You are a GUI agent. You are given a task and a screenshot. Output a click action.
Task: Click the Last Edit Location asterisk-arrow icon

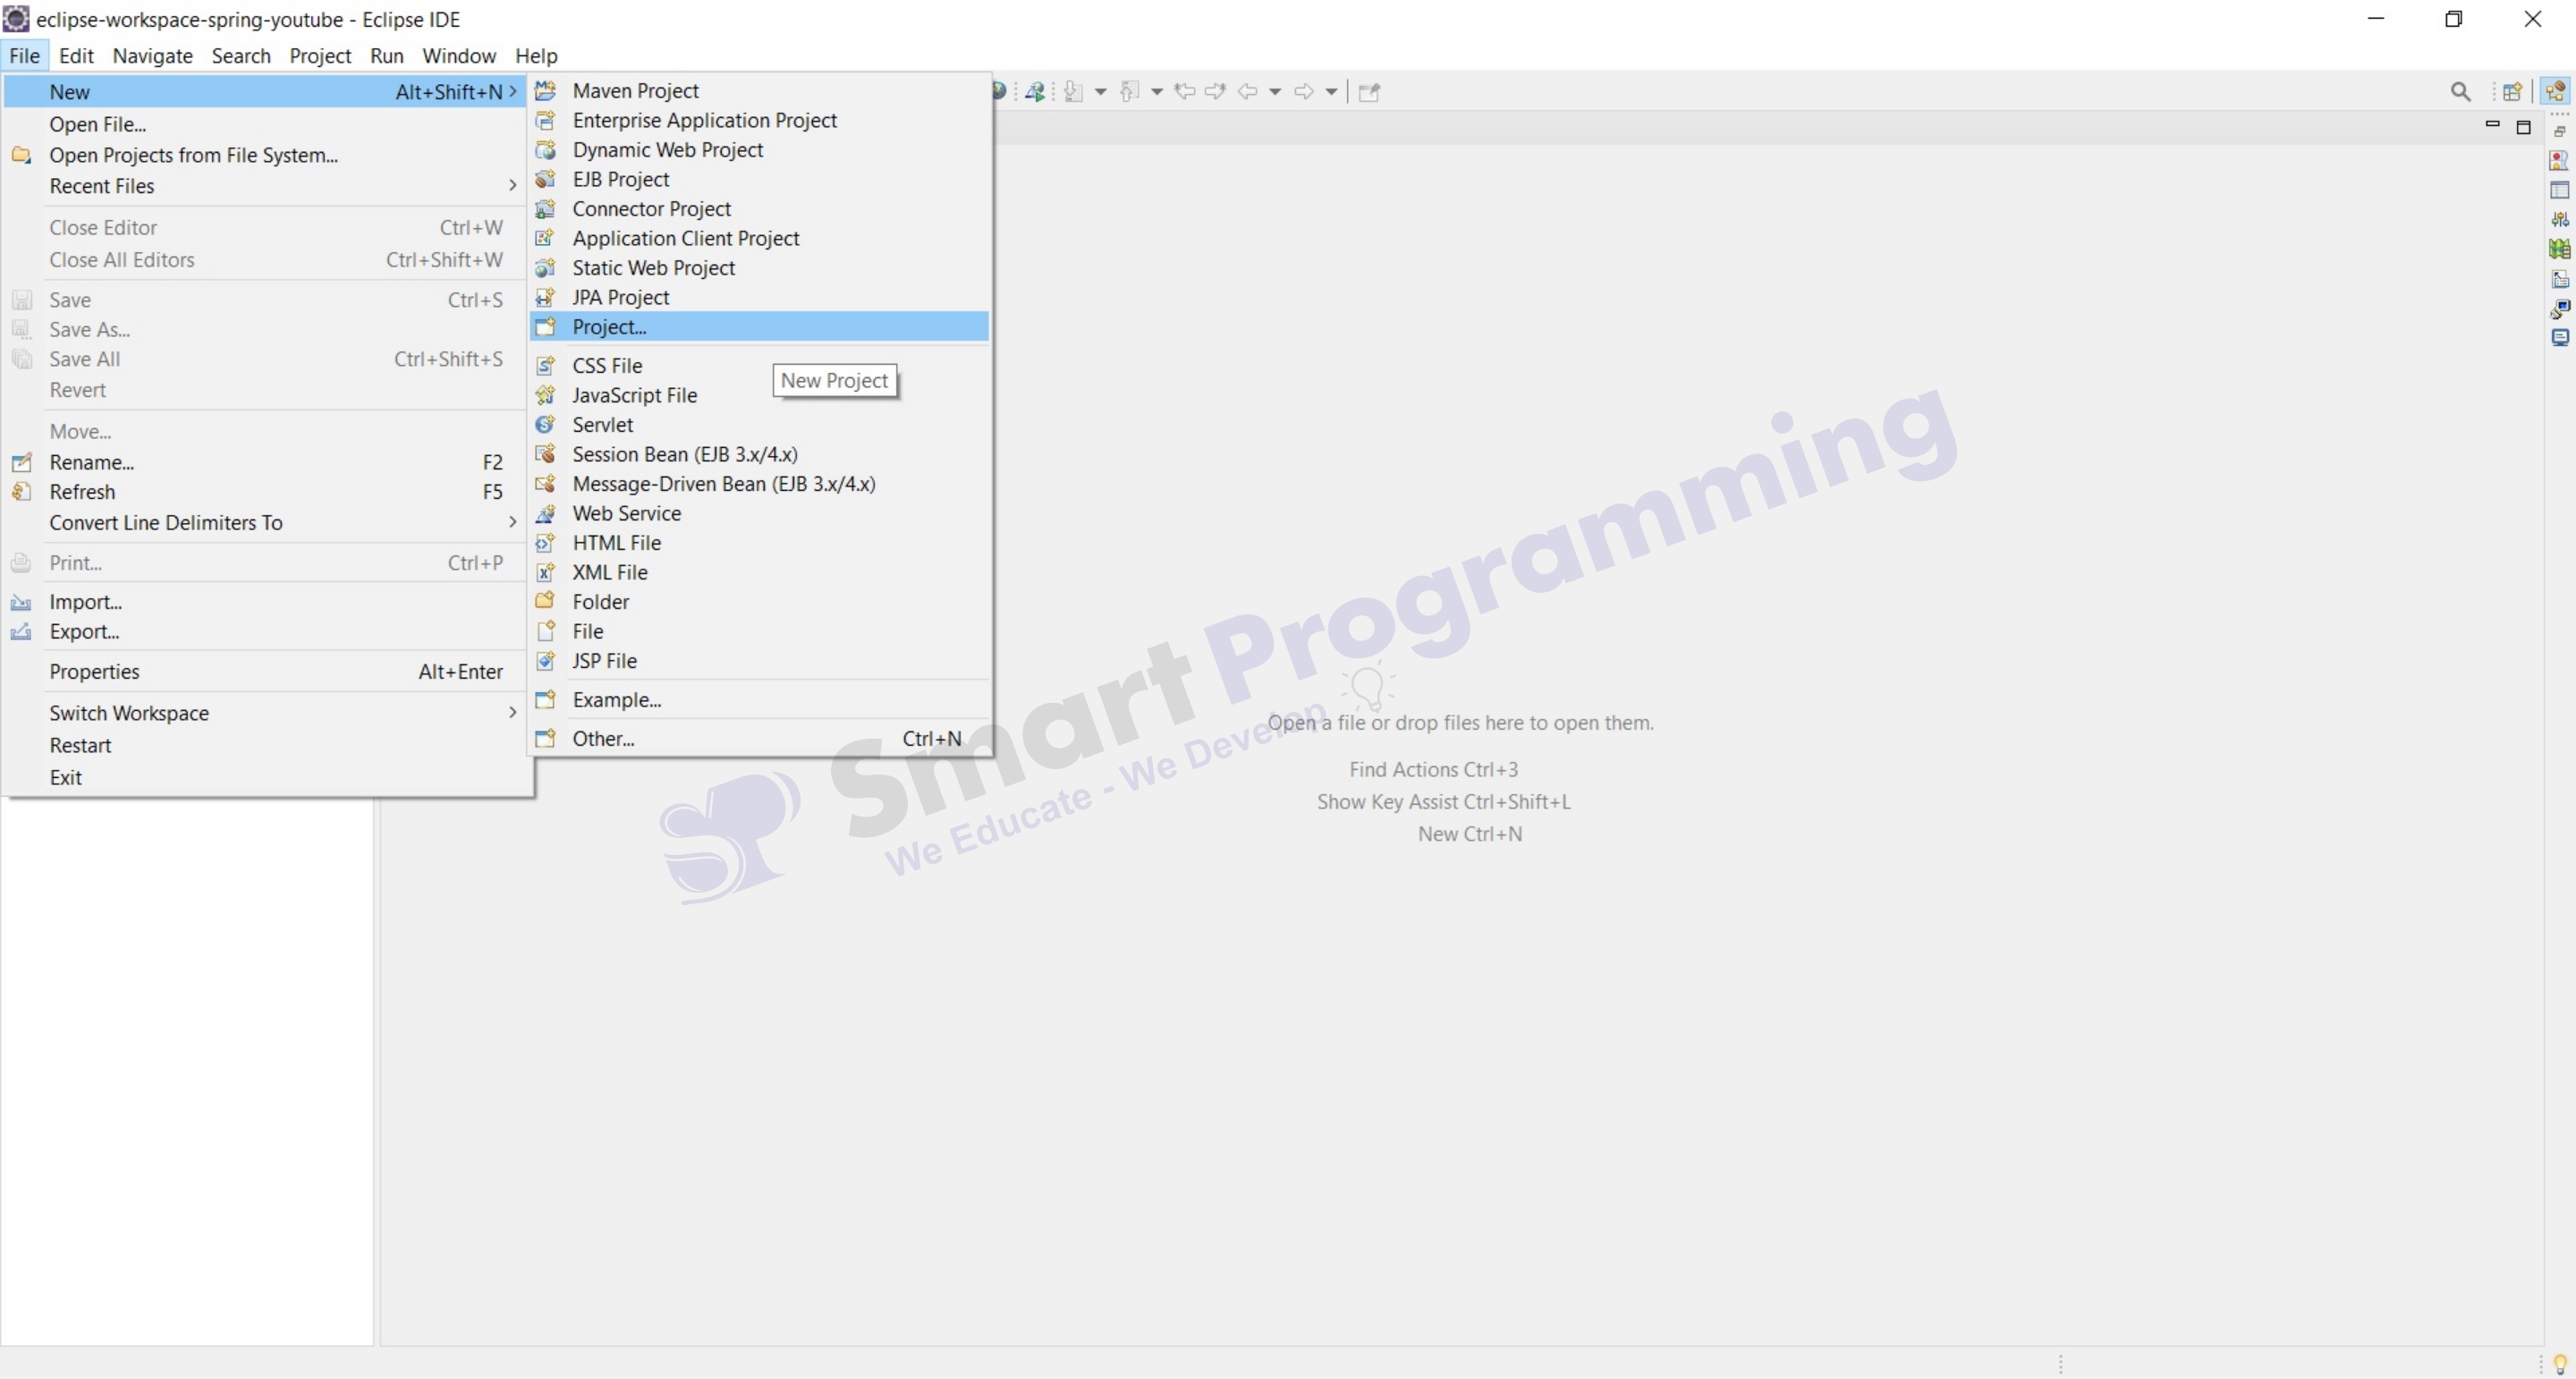[x=1185, y=92]
